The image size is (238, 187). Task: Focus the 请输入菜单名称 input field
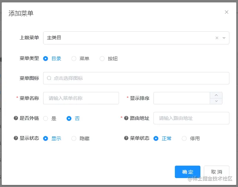click(81, 98)
